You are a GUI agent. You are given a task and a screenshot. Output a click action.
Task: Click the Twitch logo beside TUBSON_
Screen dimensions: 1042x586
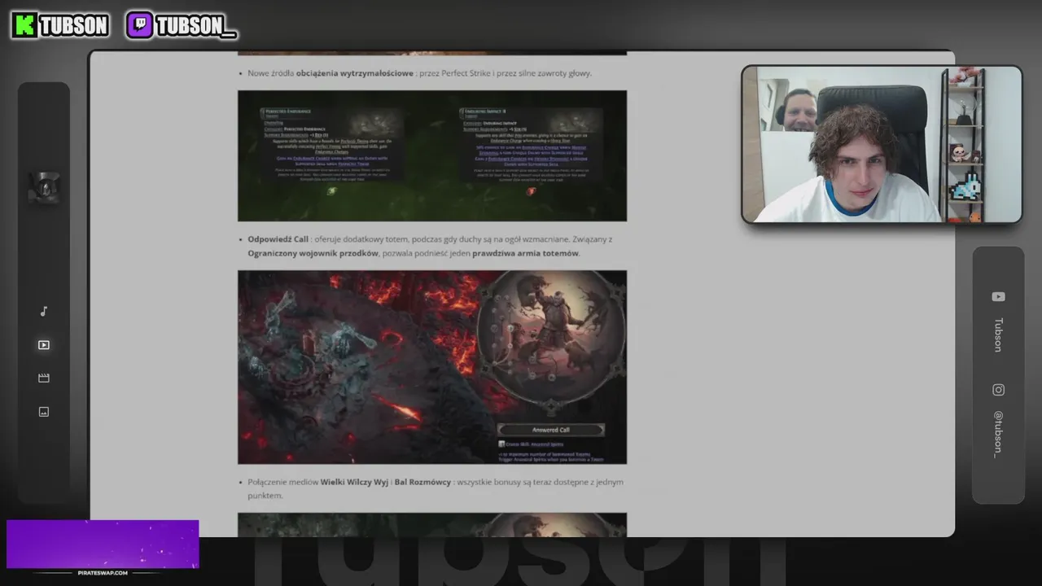(139, 25)
